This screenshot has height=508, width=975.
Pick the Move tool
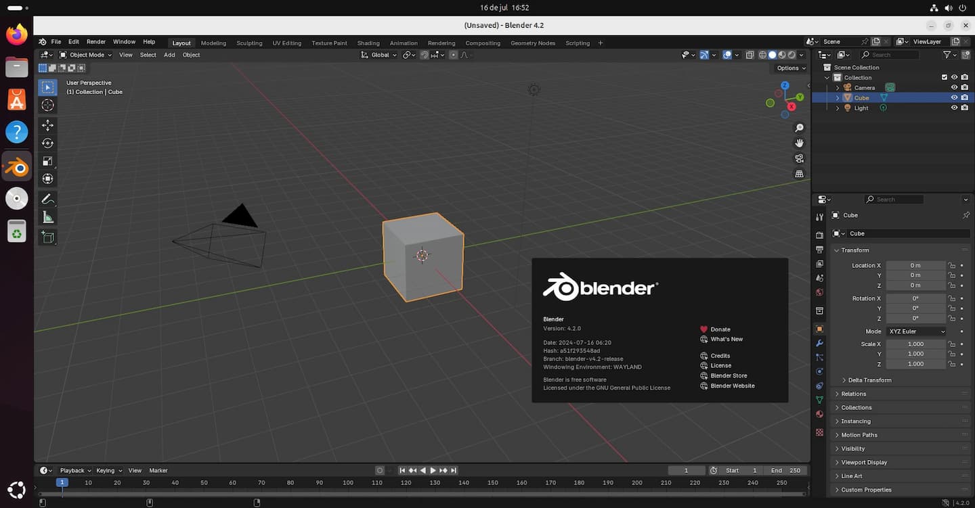click(47, 125)
